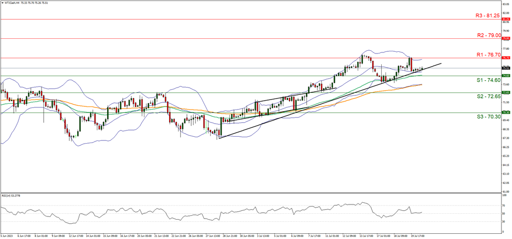Viewport: 512px width, 239px height.
Task: Click the black 75.51 current price tag
Action: click(x=506, y=68)
